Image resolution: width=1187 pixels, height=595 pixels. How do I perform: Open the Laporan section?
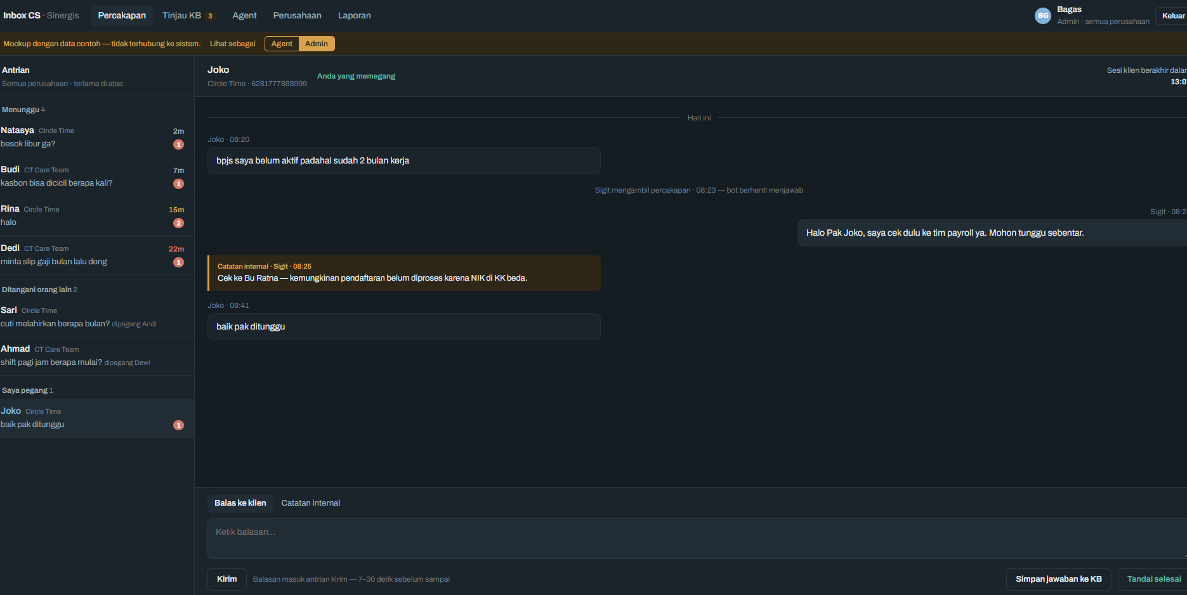354,15
